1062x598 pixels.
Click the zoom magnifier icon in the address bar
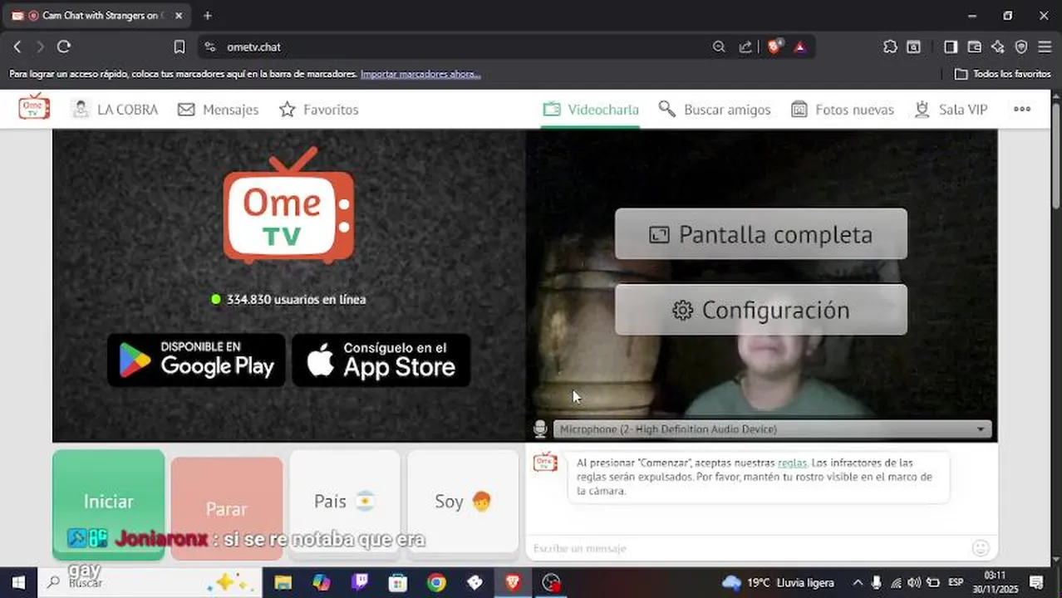click(x=719, y=47)
